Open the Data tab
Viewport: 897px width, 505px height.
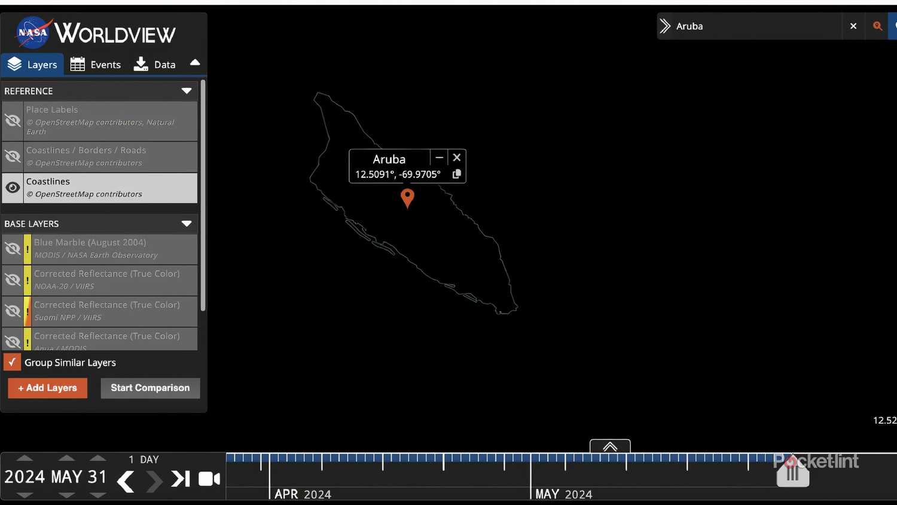point(154,63)
